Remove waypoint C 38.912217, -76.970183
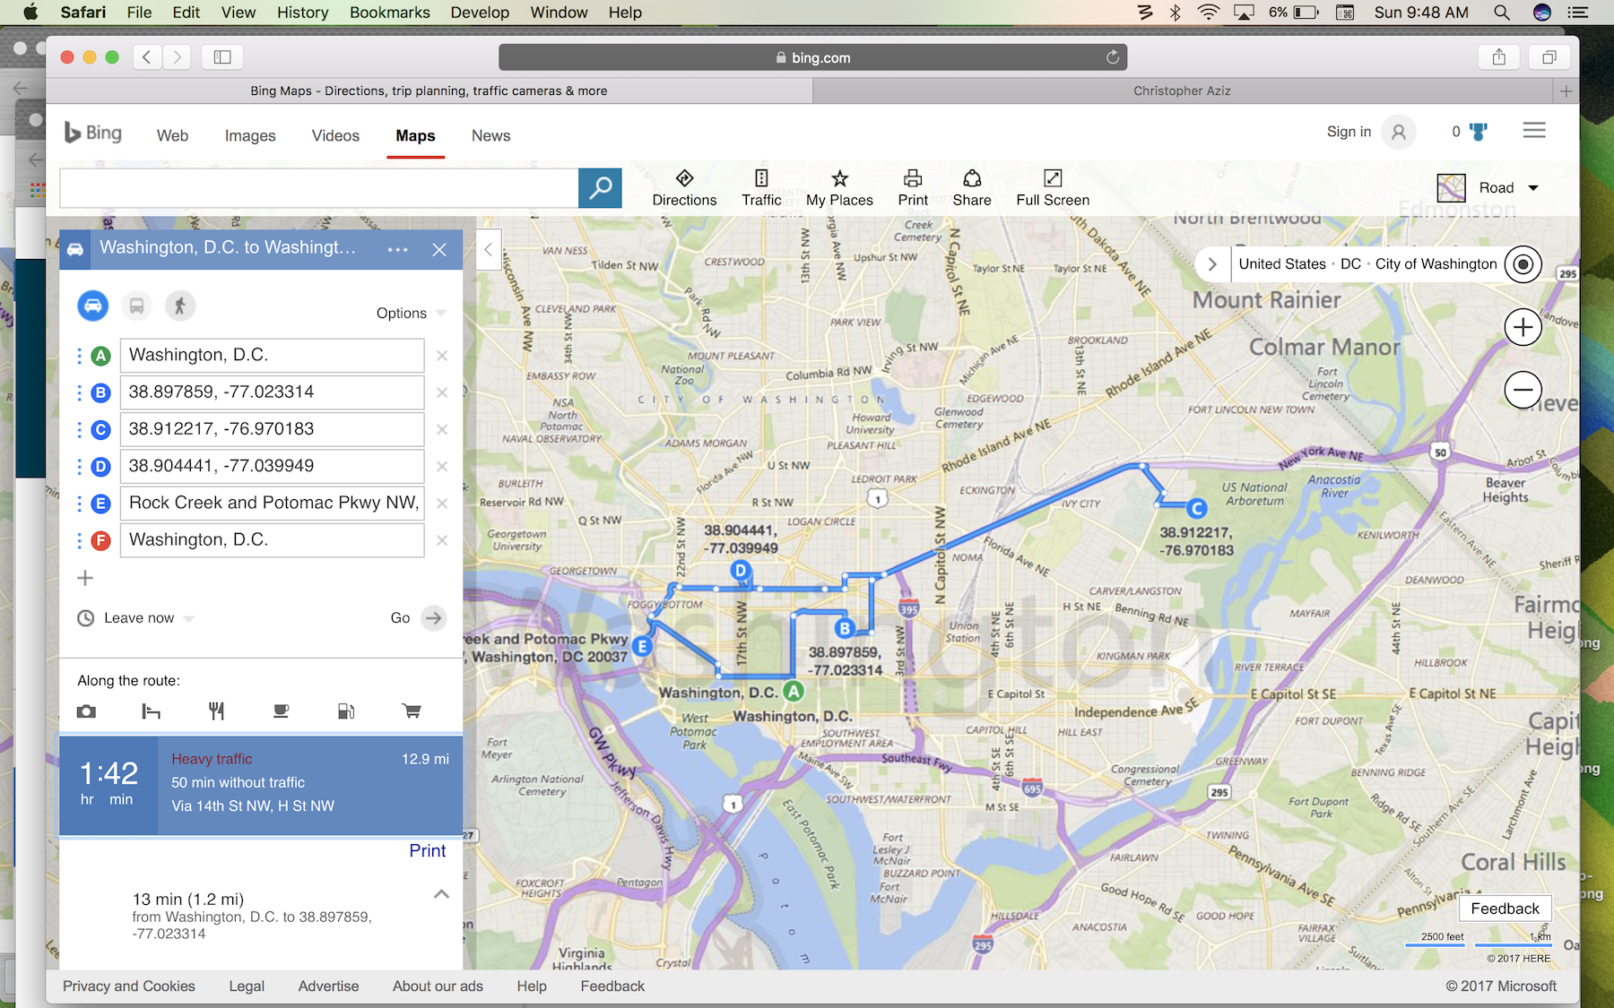The image size is (1614, 1008). [442, 429]
